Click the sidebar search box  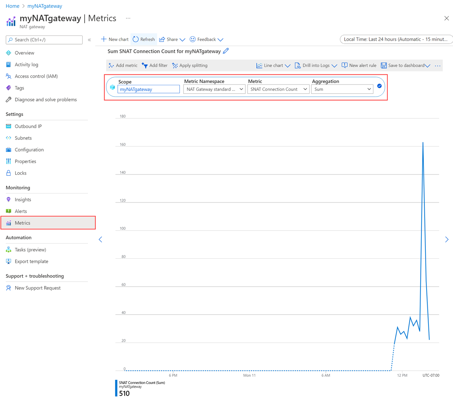44,40
